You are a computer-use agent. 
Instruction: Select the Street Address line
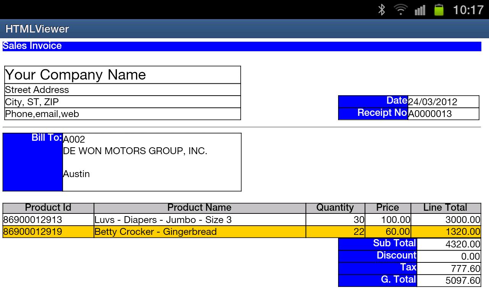pos(37,90)
